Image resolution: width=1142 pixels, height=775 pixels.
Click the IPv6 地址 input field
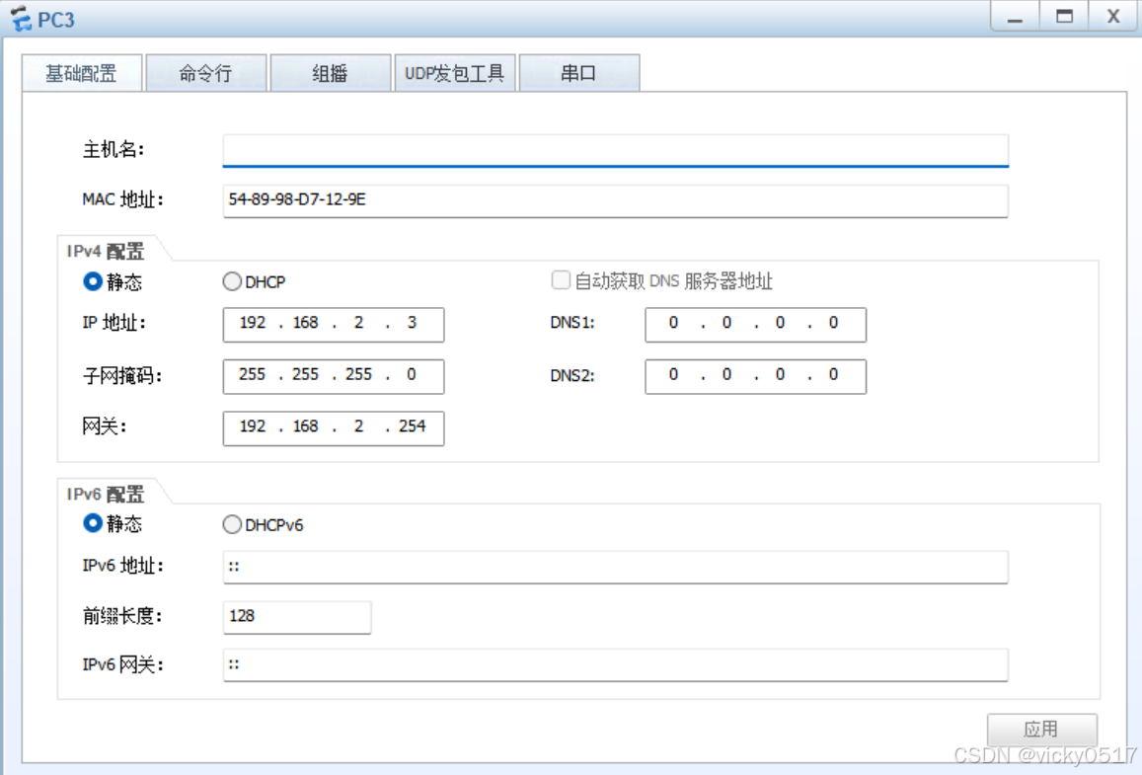pyautogui.click(x=616, y=567)
